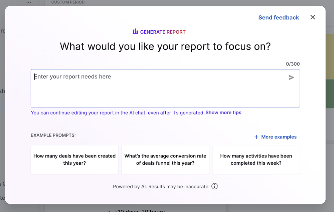Select the deals created this year prompt
The height and width of the screenshot is (212, 334).
point(74,160)
